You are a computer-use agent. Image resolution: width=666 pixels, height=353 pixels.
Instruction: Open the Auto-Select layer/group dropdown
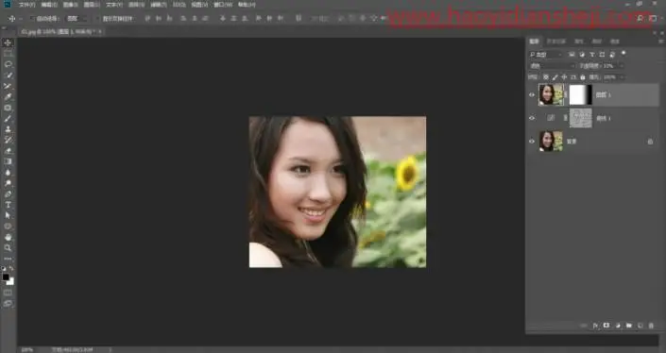point(77,19)
